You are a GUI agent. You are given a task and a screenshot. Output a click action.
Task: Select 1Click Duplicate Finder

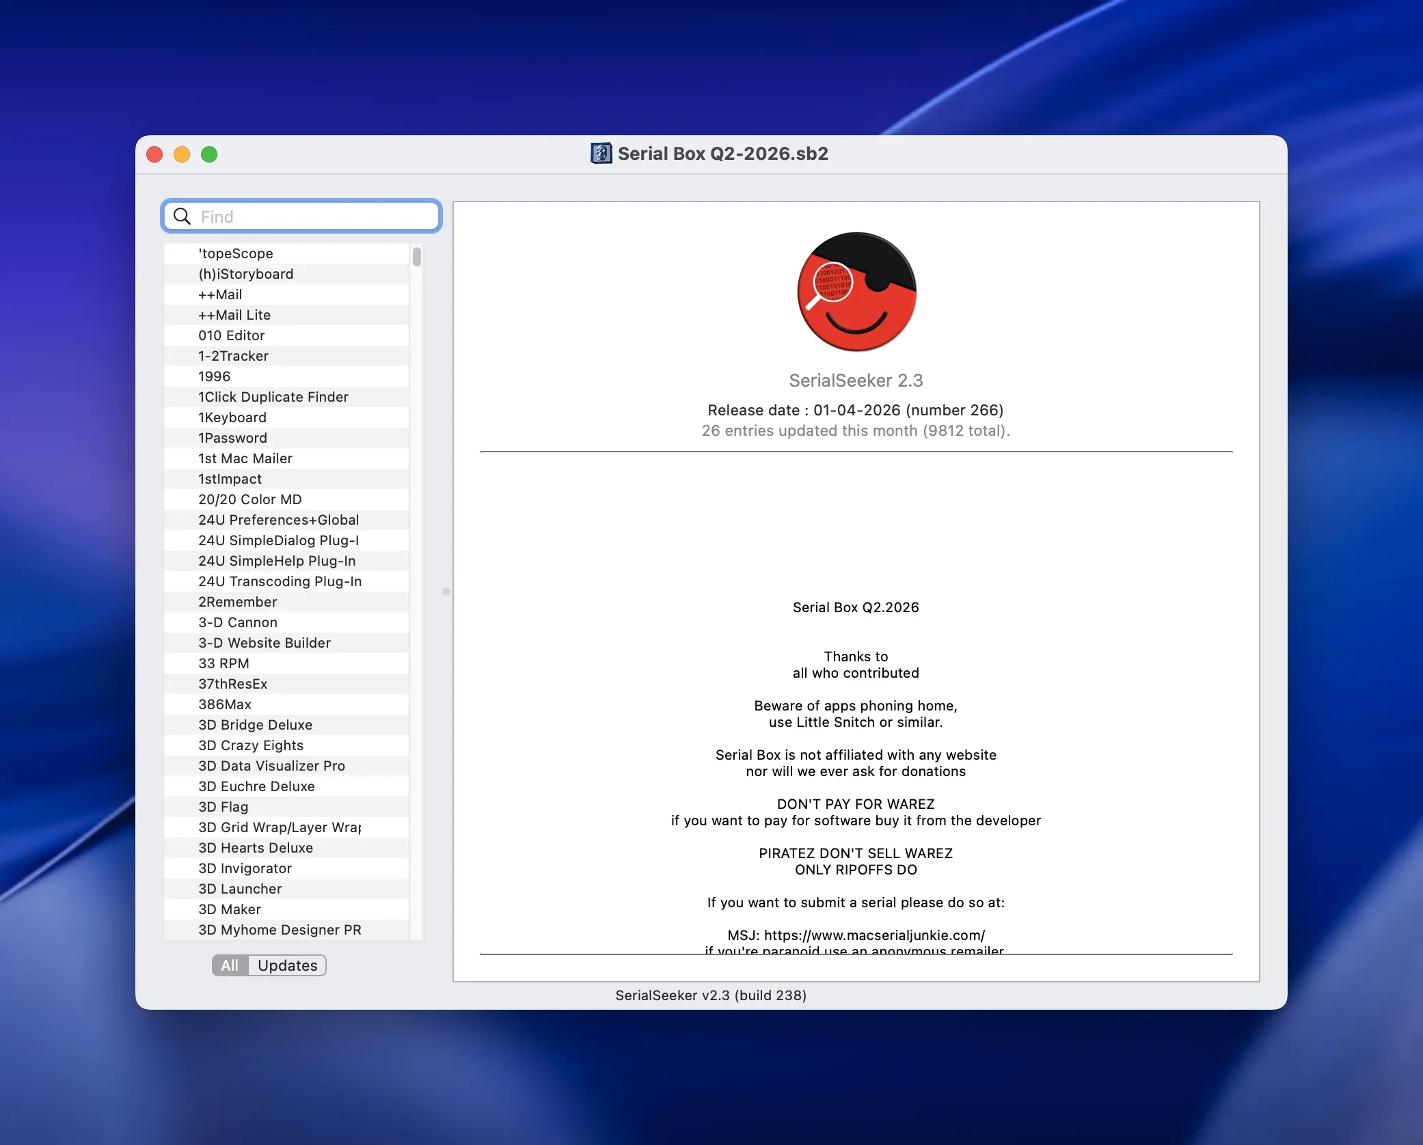286,397
